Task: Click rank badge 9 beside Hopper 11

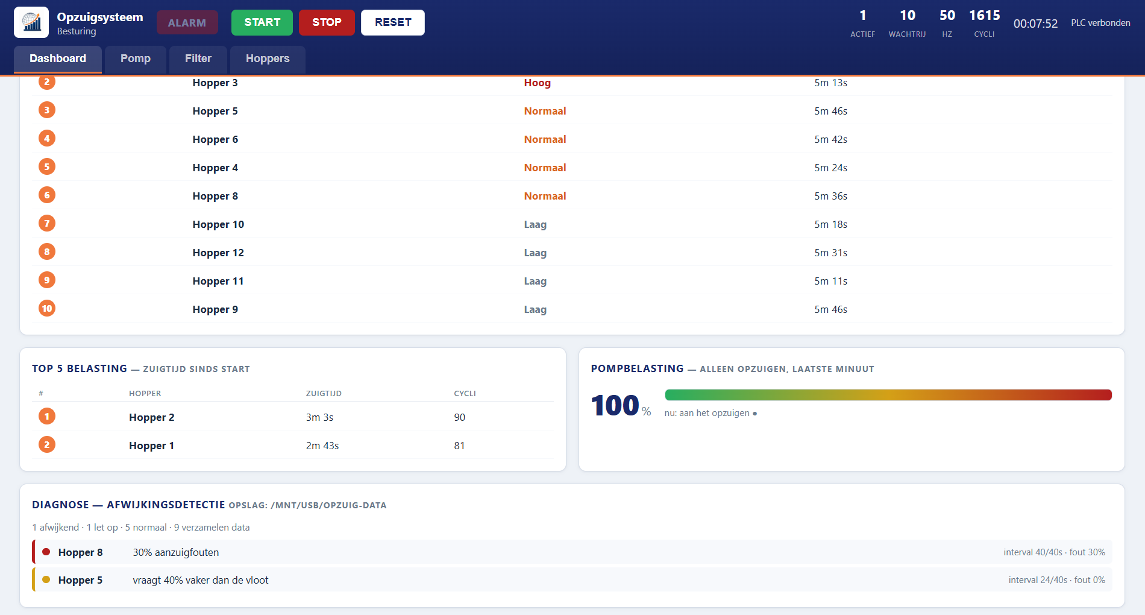Action: pyautogui.click(x=47, y=280)
